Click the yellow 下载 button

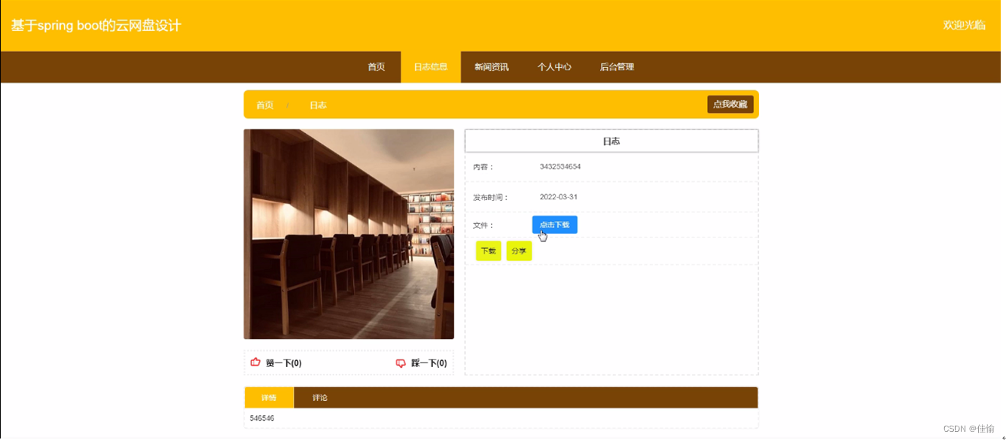click(489, 251)
